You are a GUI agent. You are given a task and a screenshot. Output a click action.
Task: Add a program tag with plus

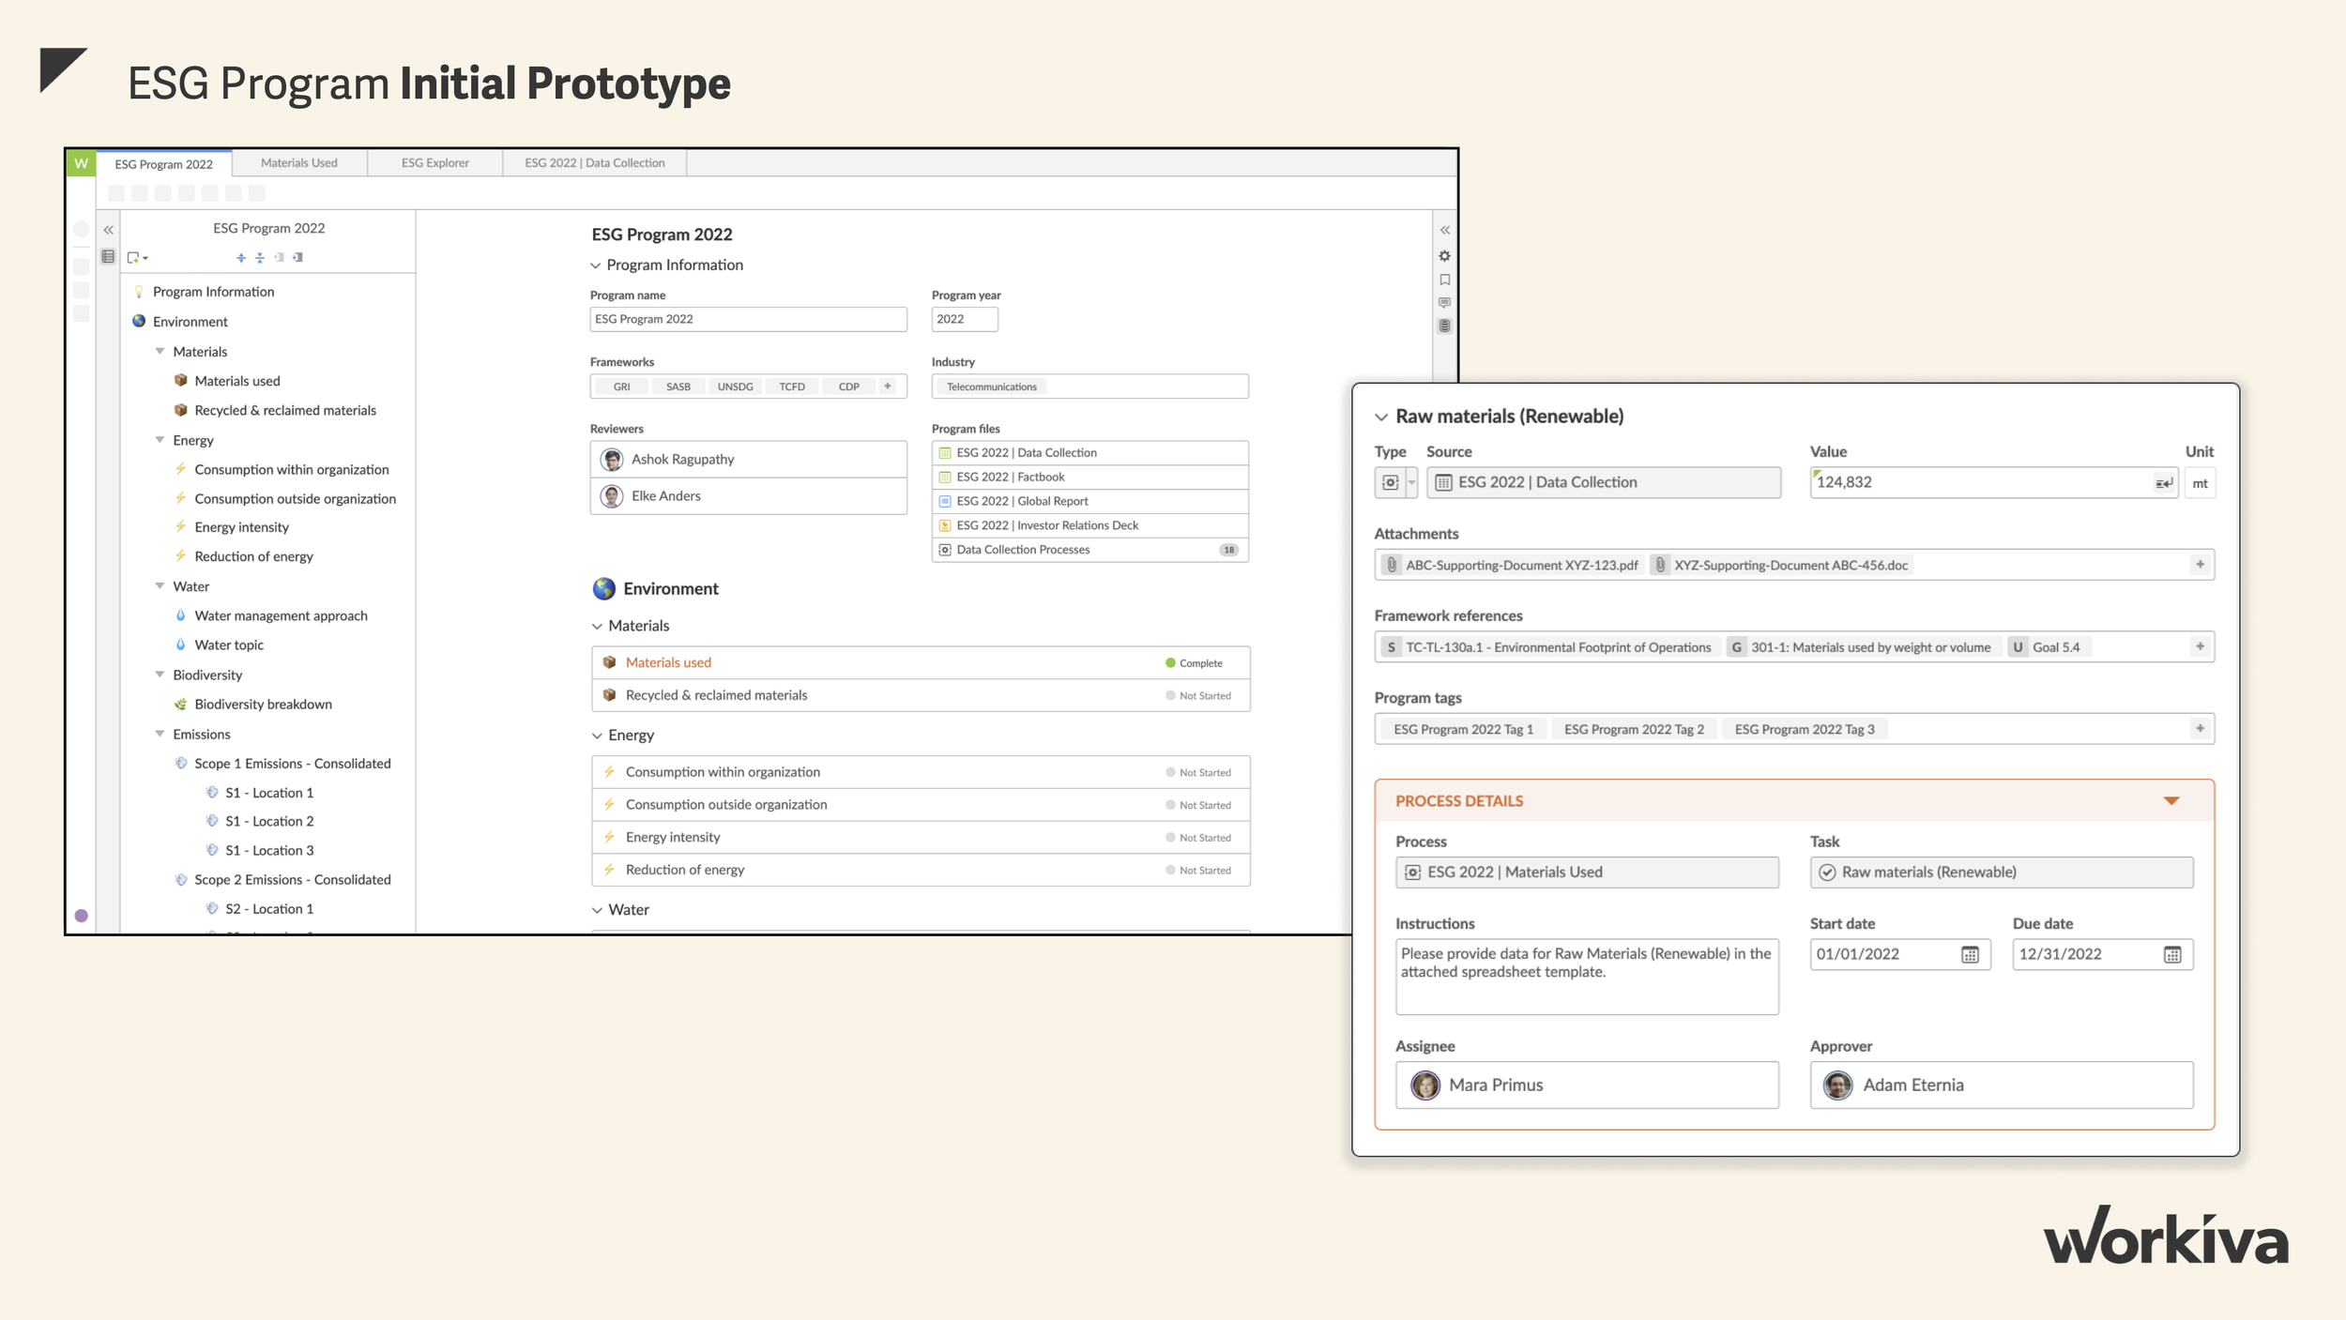(2200, 729)
